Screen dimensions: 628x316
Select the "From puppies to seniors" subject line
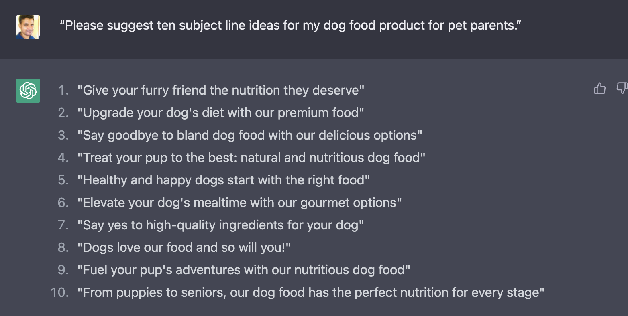click(311, 292)
